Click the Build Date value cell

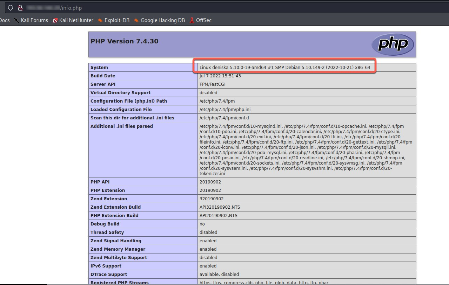pos(220,76)
